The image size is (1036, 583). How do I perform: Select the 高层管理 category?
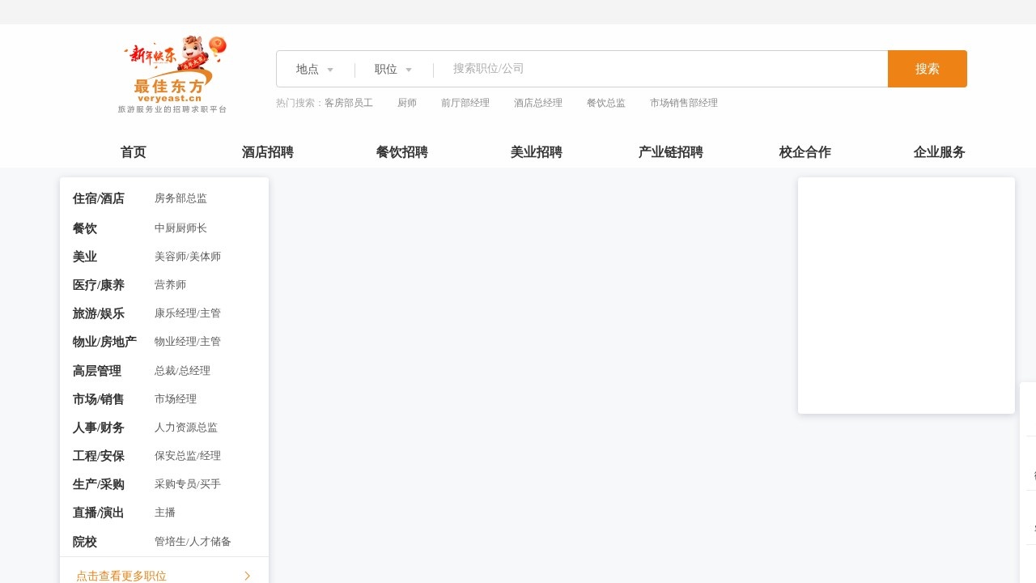click(x=96, y=371)
